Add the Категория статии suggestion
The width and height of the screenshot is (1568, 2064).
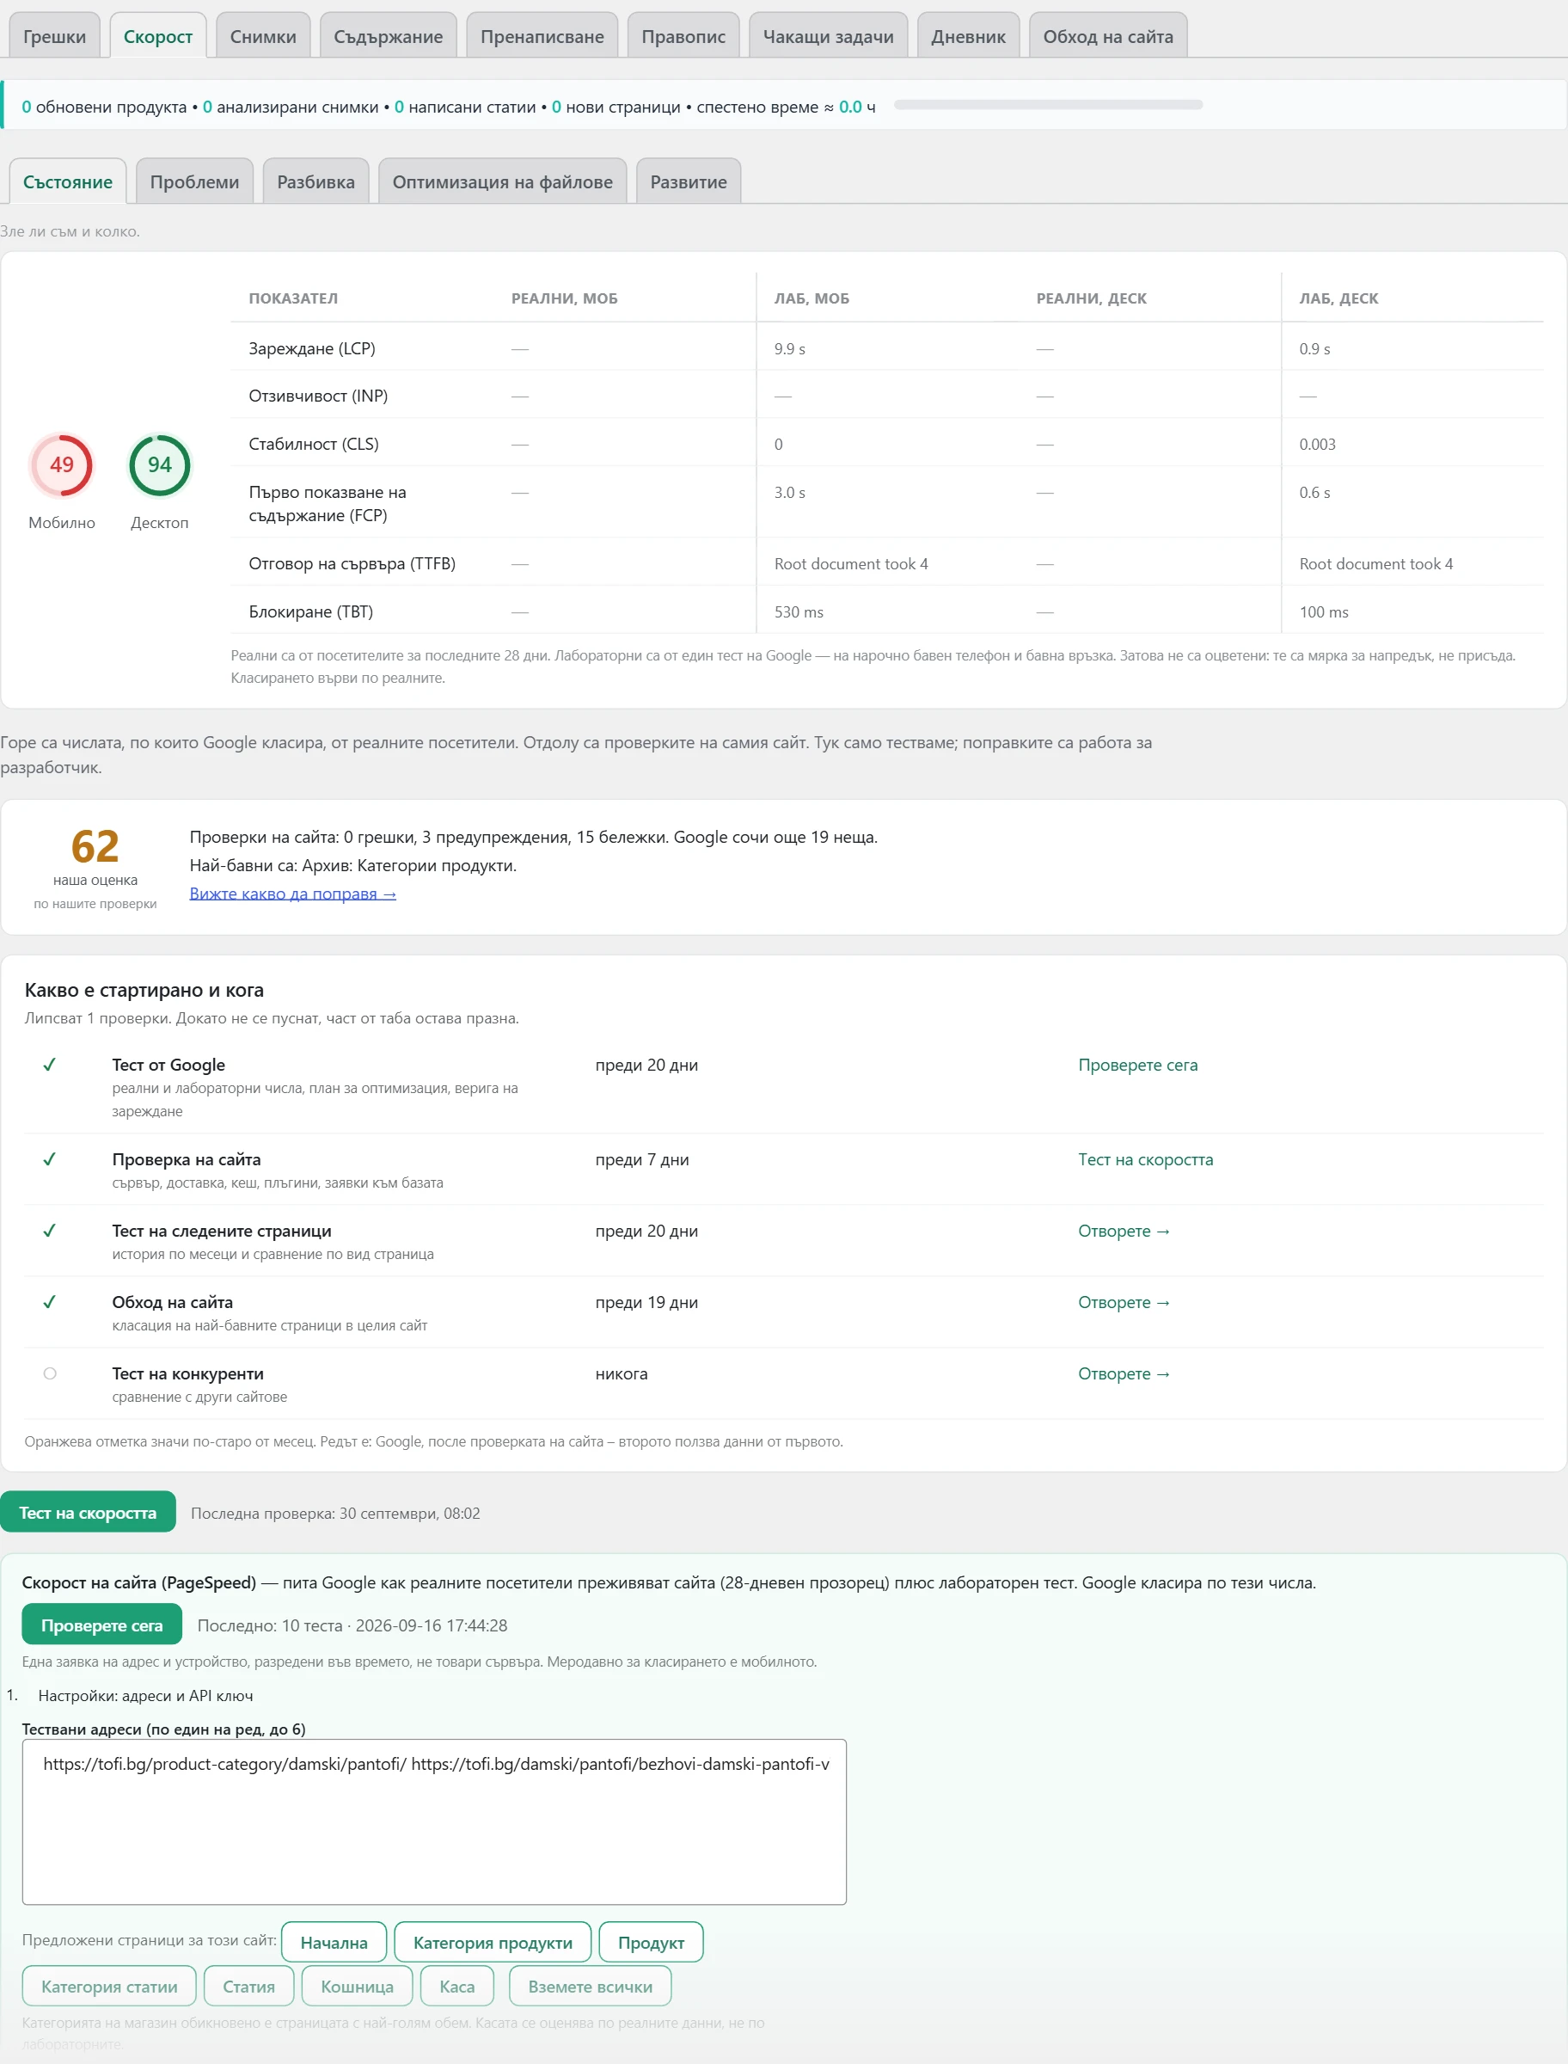(x=109, y=1987)
